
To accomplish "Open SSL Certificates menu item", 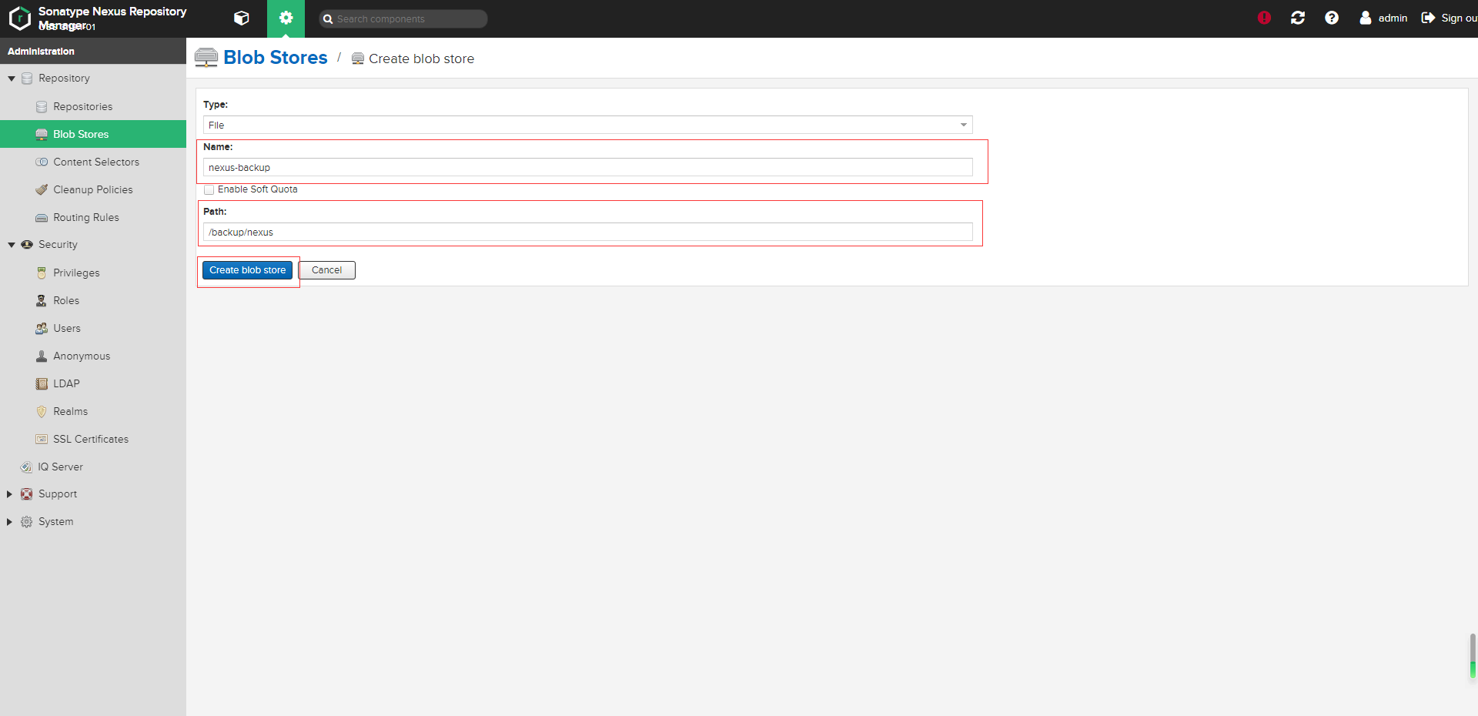I will [93, 439].
